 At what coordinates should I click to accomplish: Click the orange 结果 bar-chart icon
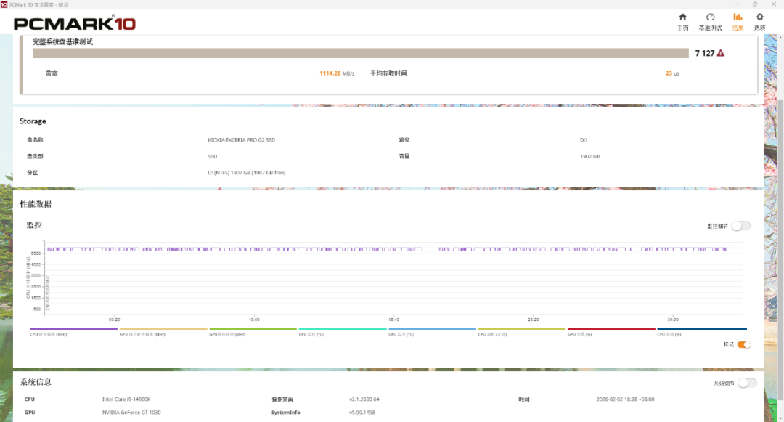pyautogui.click(x=737, y=18)
